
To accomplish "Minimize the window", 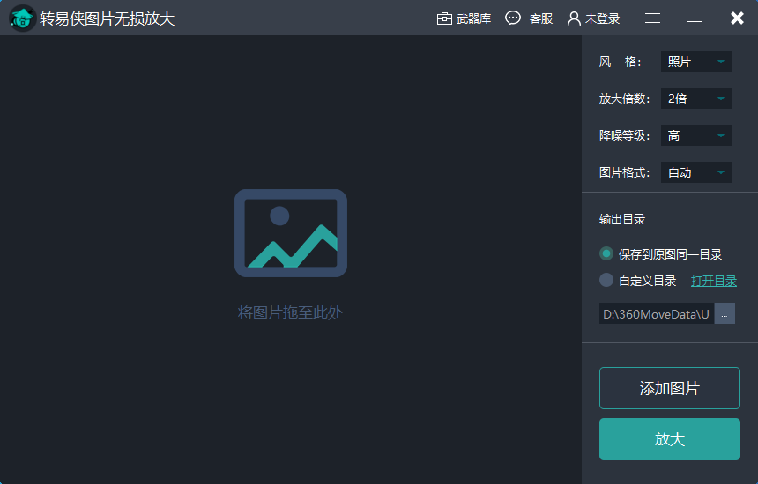I will 695,21.
